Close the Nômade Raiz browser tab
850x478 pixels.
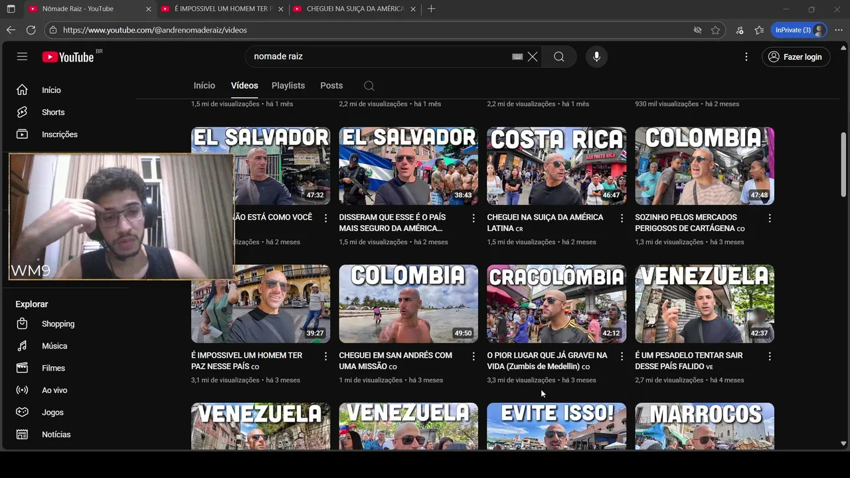(148, 9)
